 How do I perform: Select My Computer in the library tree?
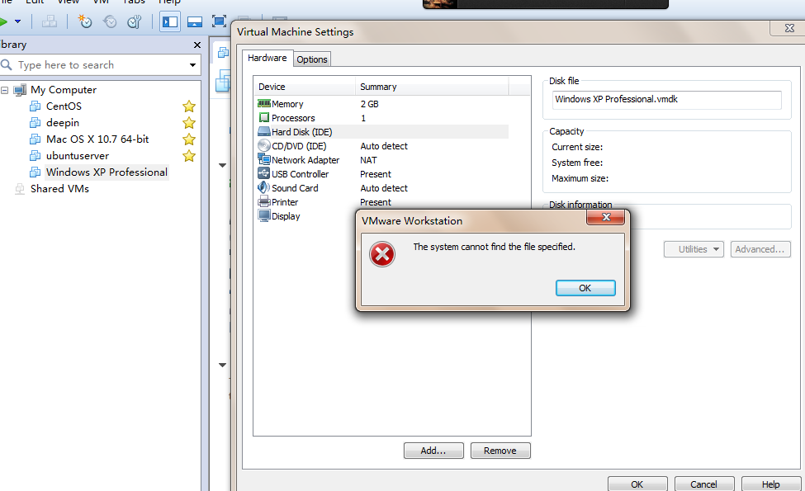click(63, 90)
